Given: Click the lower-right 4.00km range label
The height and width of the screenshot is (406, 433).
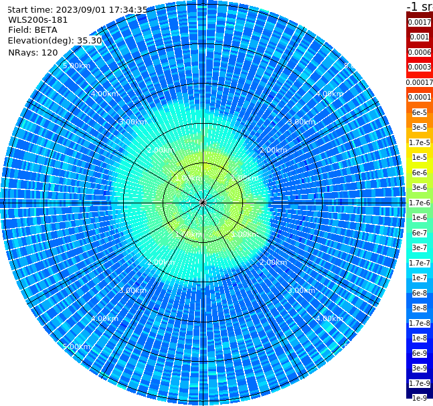Looking at the screenshot, I should [329, 318].
